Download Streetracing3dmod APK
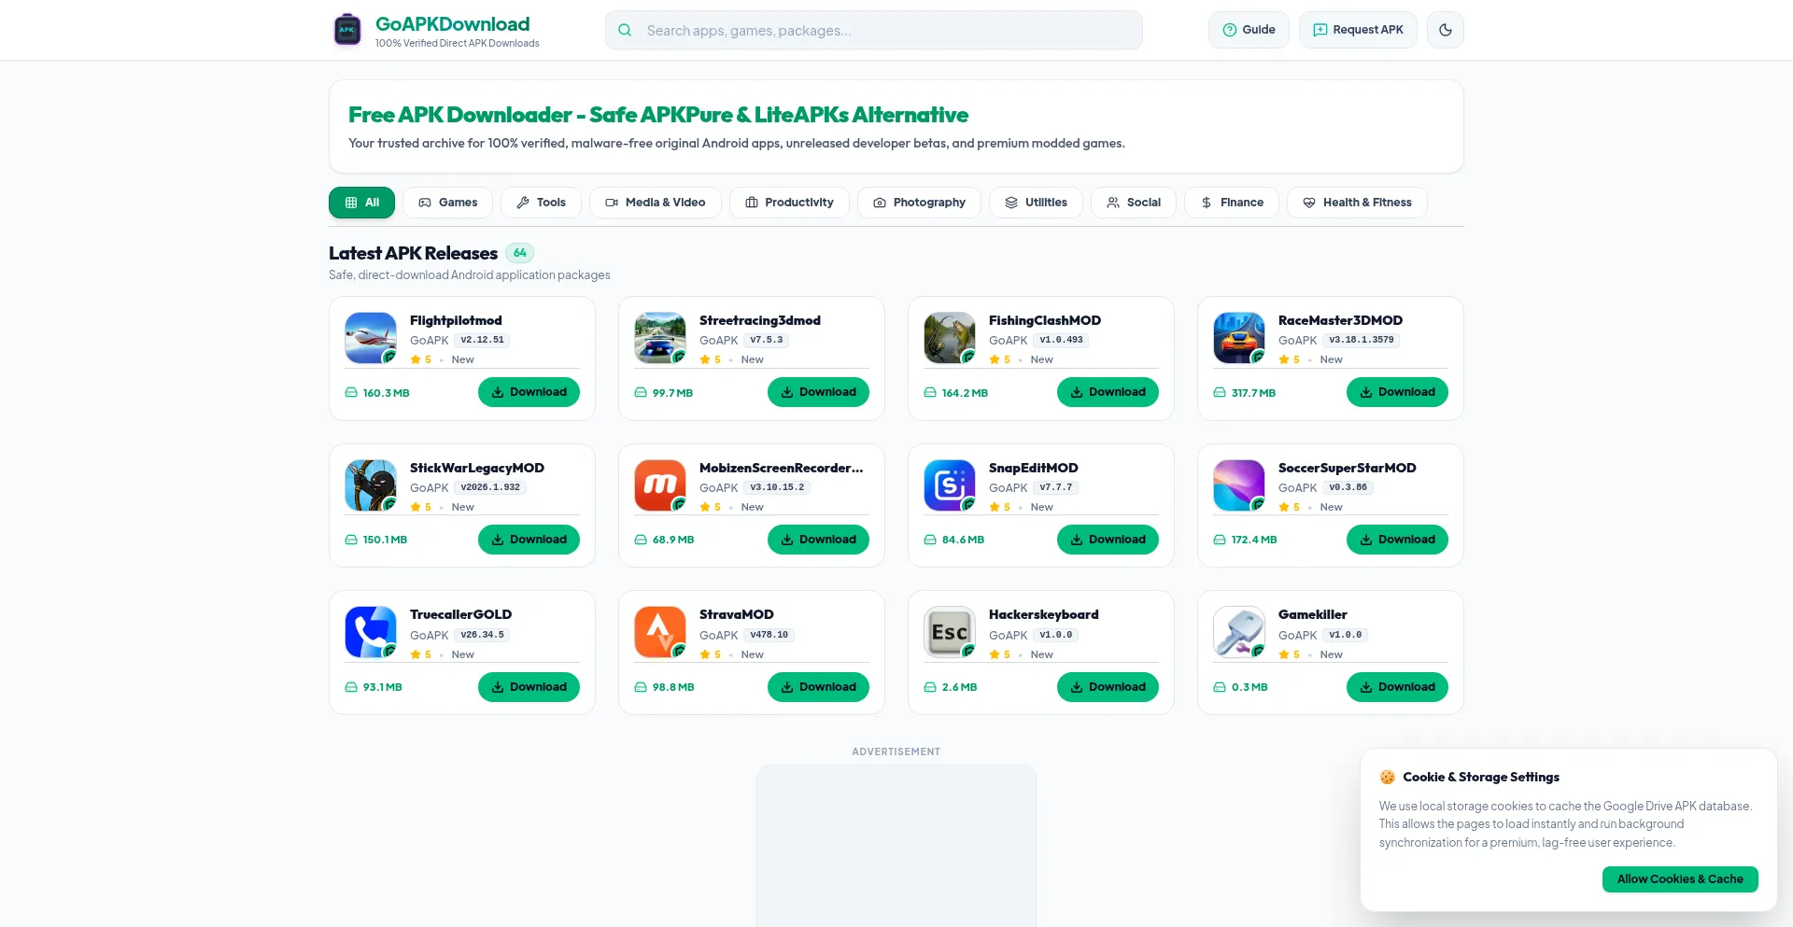1793x927 pixels. (818, 392)
